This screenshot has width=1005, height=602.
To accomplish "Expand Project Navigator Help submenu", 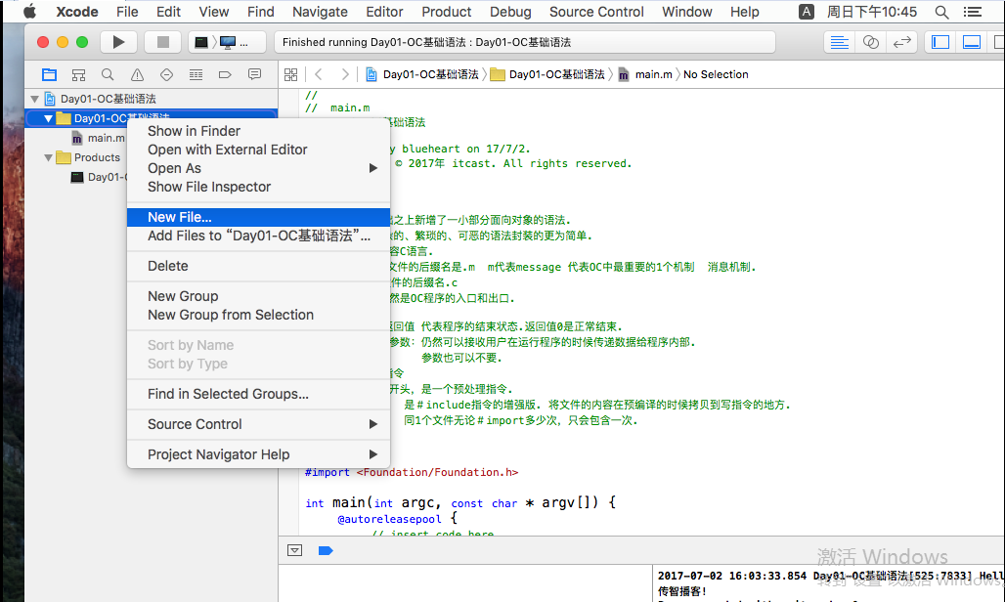I will coord(258,454).
